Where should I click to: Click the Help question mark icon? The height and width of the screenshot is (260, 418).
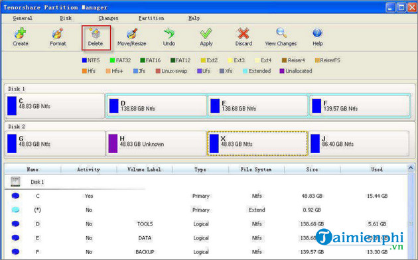pyautogui.click(x=317, y=33)
